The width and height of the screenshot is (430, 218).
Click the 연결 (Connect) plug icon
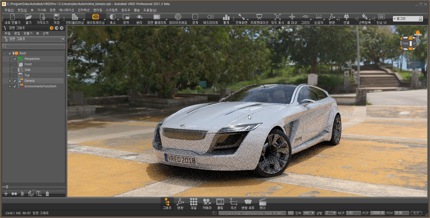point(347,17)
